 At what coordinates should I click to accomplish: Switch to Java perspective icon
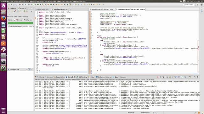[201, 4]
